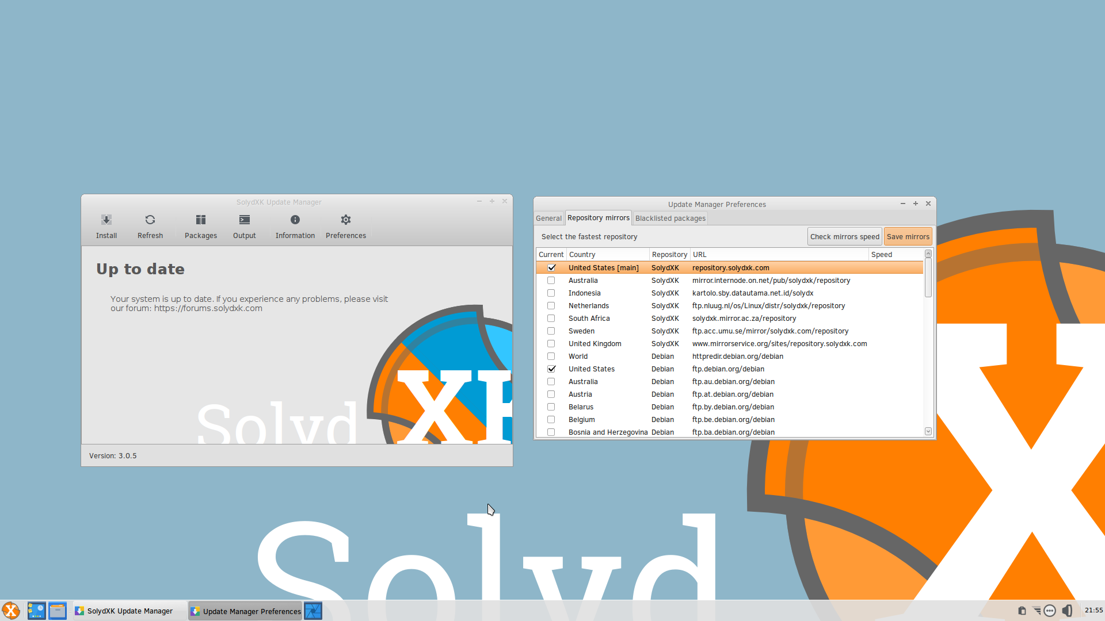Screen dimensions: 1105x621
Task: Open the Packages view
Action: point(200,225)
